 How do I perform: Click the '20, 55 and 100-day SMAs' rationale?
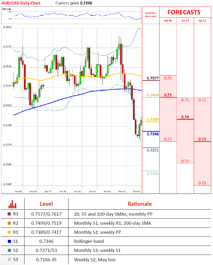[113, 214]
